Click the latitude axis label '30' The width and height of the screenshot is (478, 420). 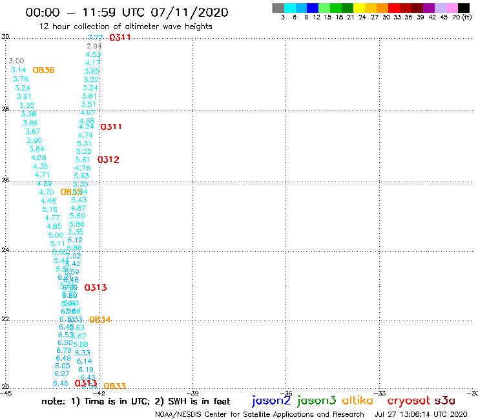pos(5,37)
